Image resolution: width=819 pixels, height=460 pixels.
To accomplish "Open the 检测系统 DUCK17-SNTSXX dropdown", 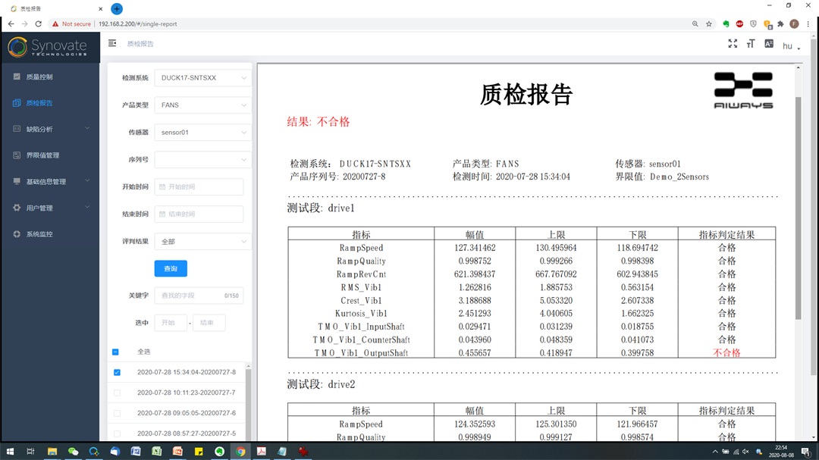I will [202, 77].
